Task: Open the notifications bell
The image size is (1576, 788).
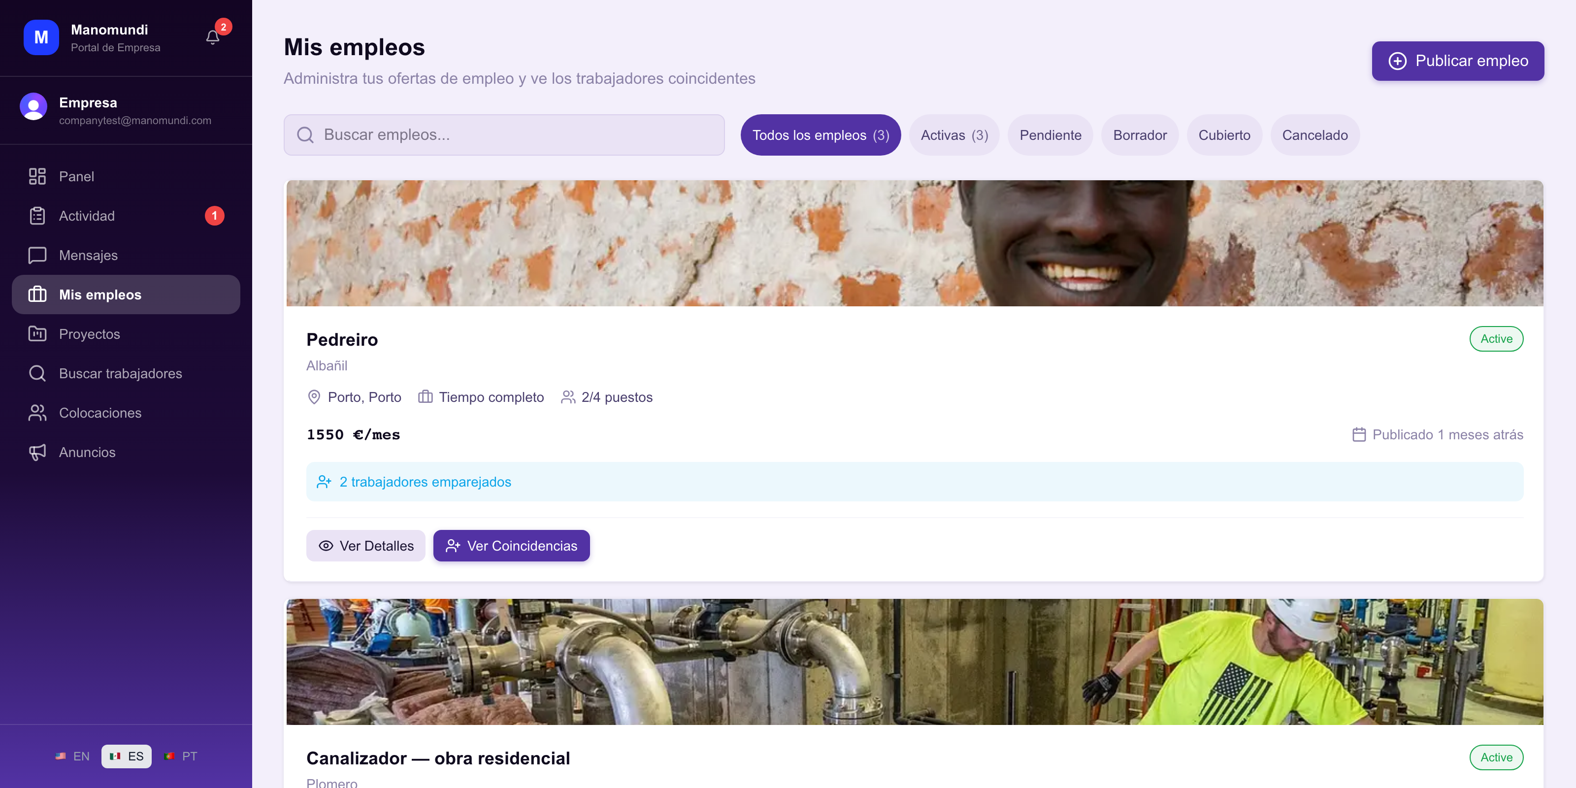Action: click(212, 37)
